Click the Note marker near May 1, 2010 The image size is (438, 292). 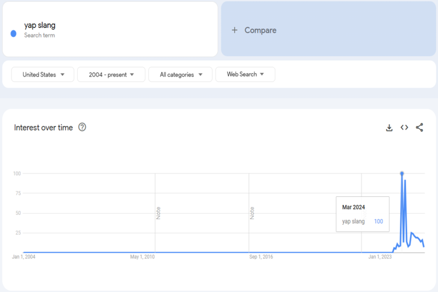158,213
